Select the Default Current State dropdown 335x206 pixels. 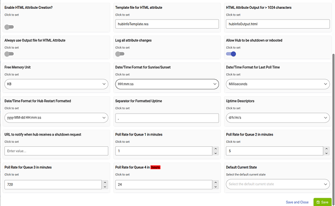(278, 184)
